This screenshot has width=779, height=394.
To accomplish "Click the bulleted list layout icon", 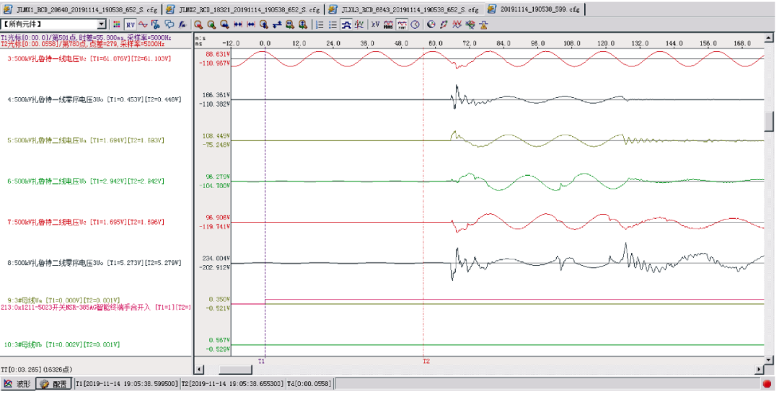I will (333, 24).
